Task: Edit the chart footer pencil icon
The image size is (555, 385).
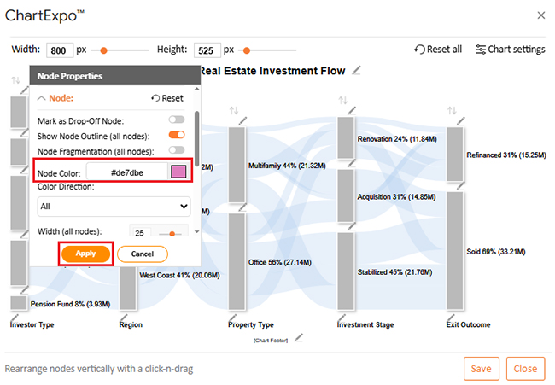Action: point(298,338)
